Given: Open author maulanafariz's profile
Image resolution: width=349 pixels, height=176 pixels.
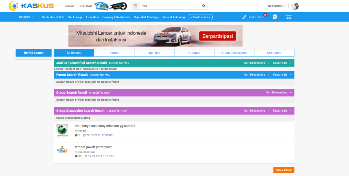Looking at the screenshot, I should click(87, 152).
